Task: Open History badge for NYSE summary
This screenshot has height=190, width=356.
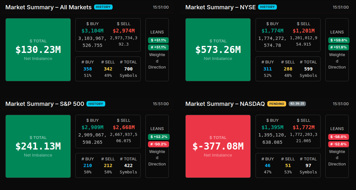Action: click(x=267, y=7)
